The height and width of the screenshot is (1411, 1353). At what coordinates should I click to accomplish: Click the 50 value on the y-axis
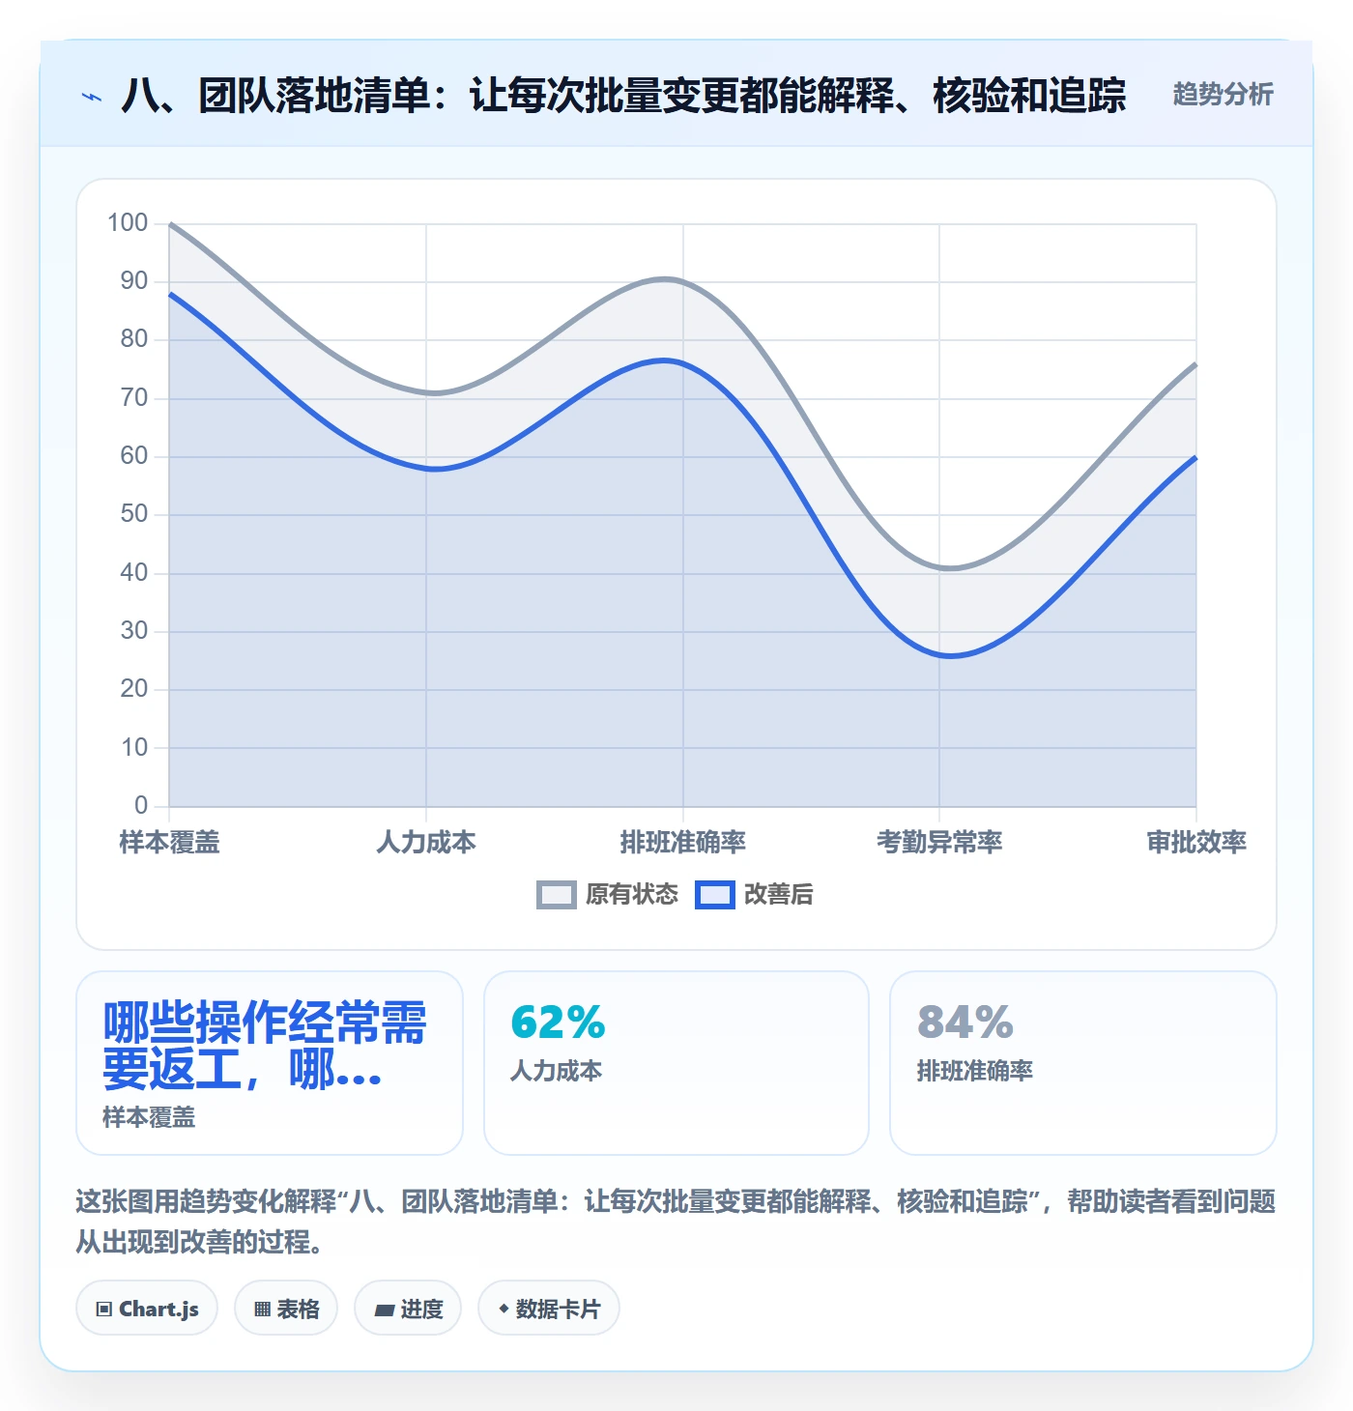[x=134, y=514]
